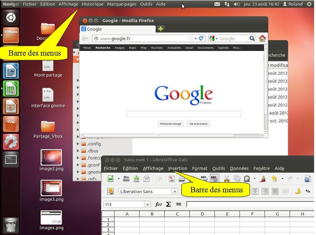The height and width of the screenshot is (235, 316).
Task: Click the Calc formula input line
Action: pos(250,204)
